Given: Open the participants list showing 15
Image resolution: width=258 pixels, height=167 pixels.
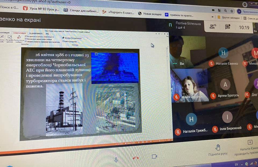Looking at the screenshot, I should (x=213, y=26).
